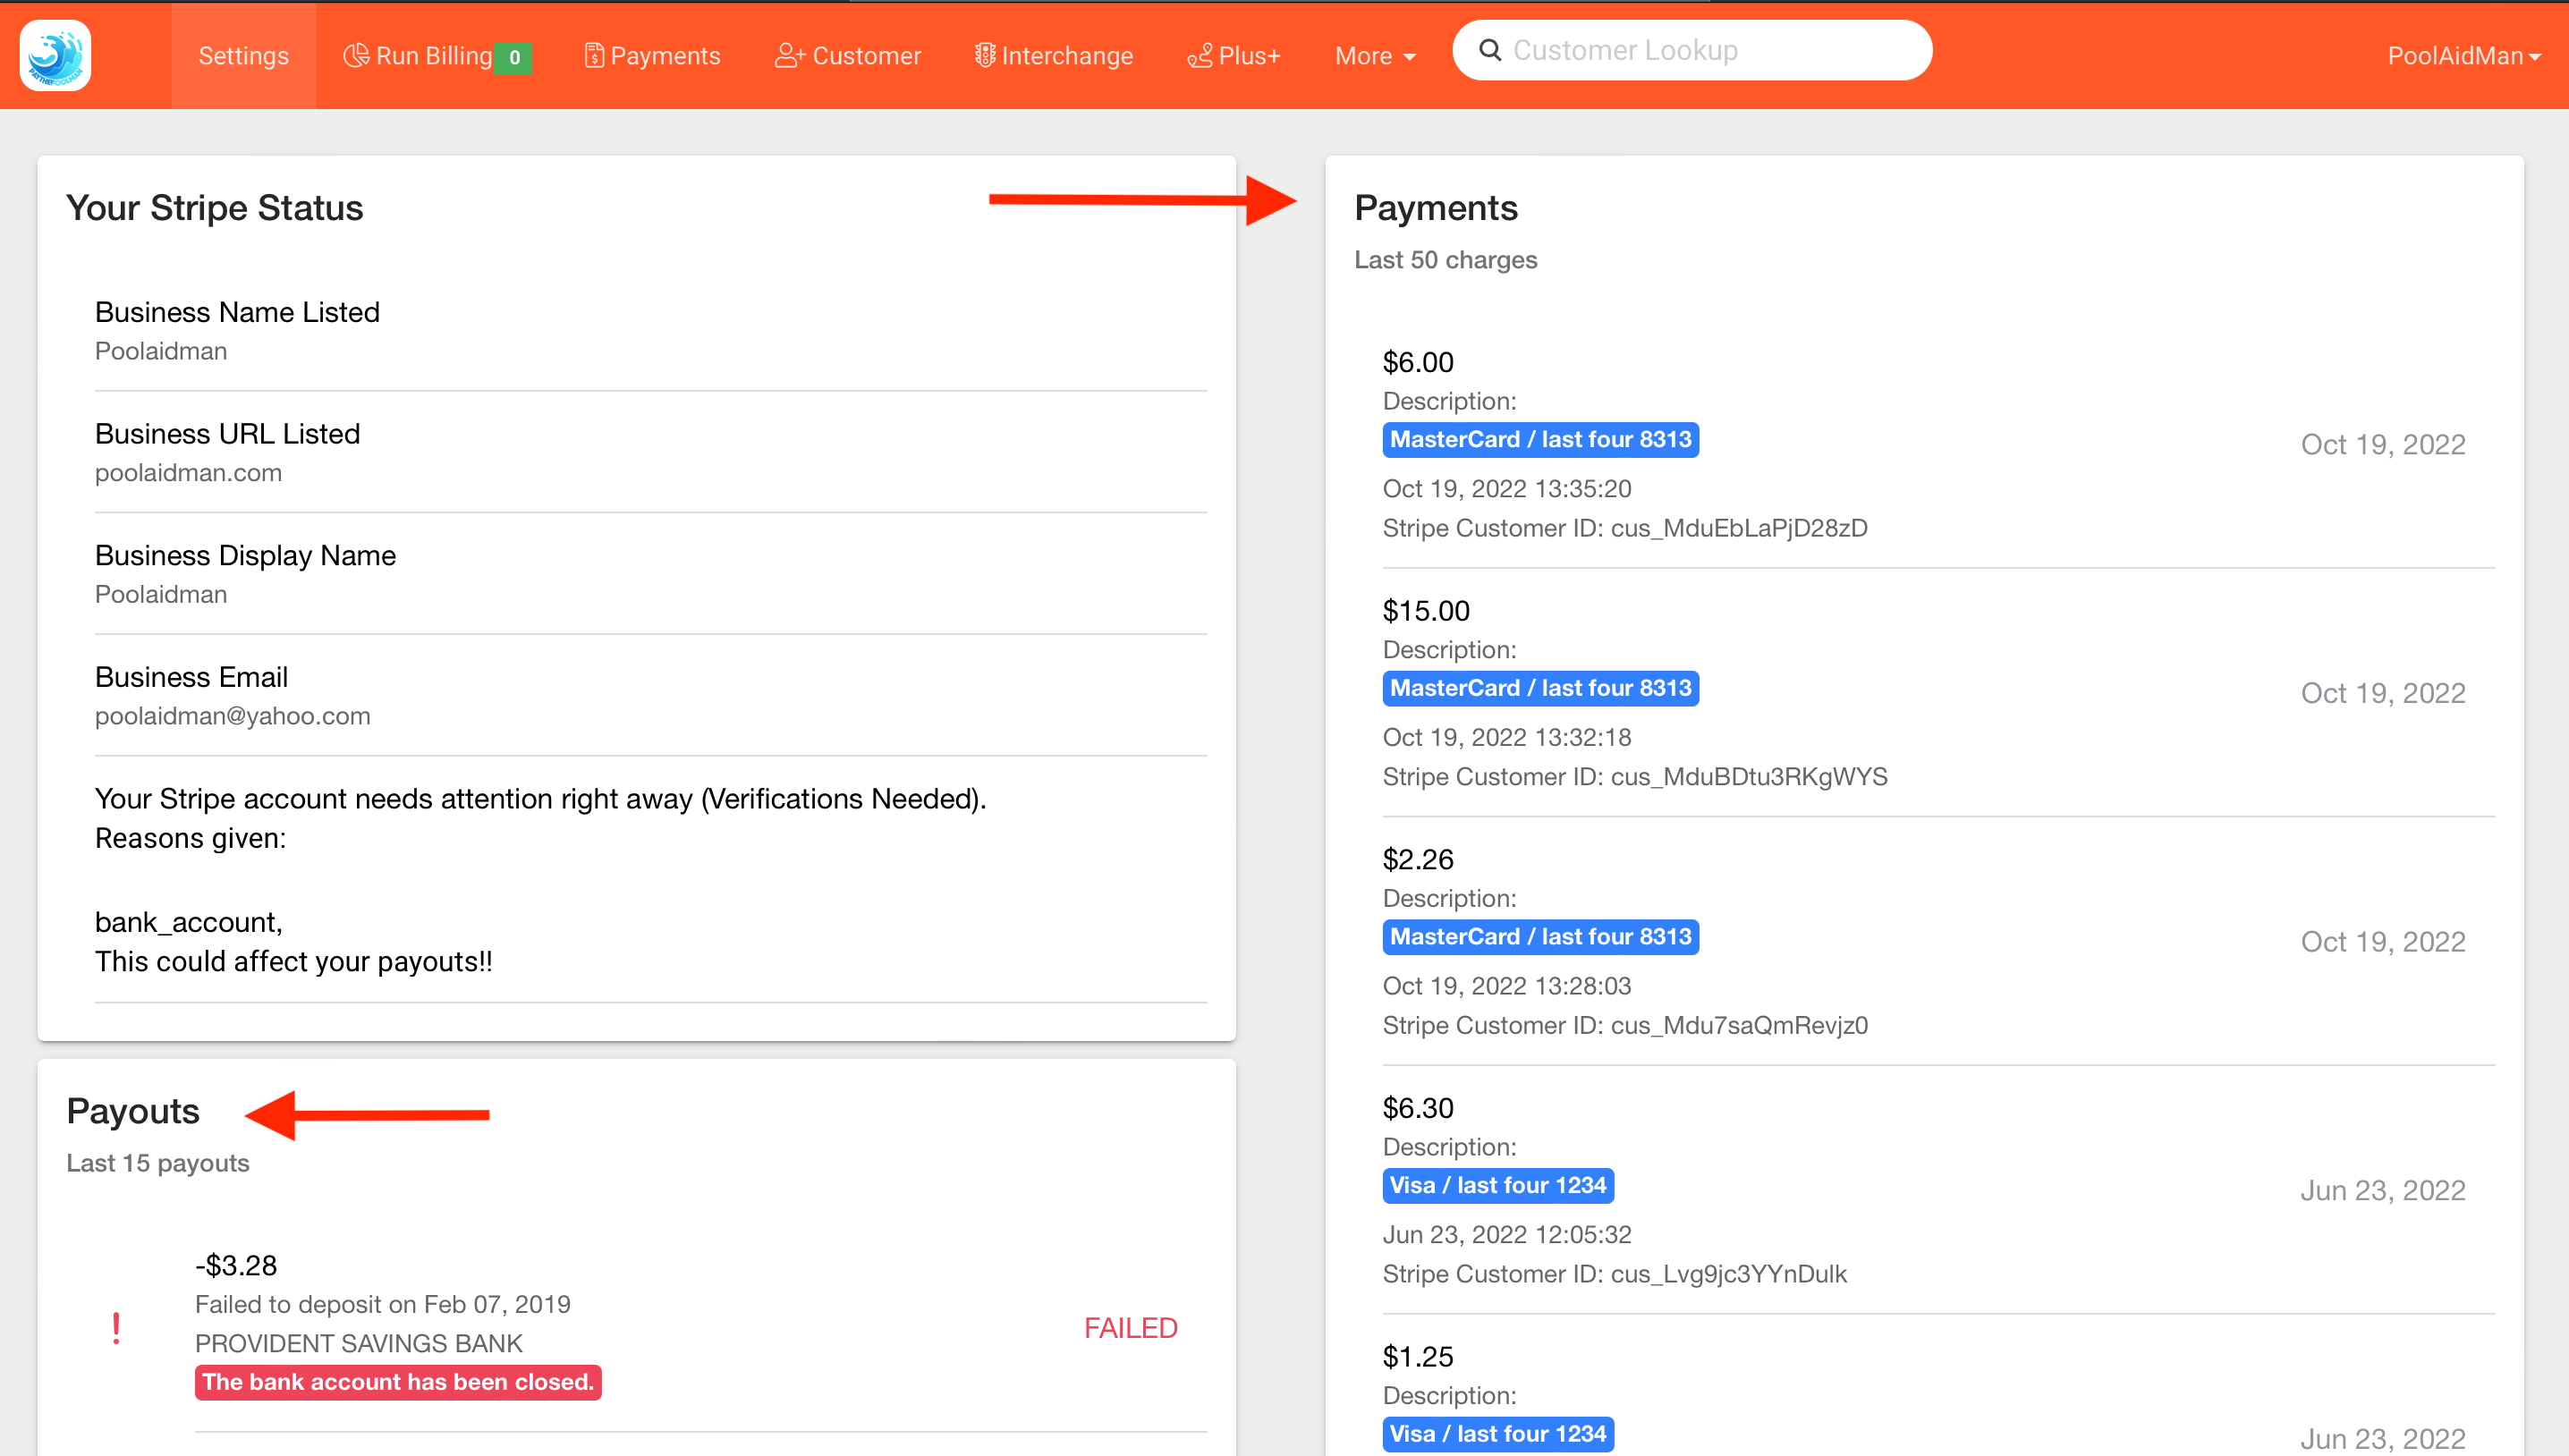Go to the Payments menu item

(665, 56)
